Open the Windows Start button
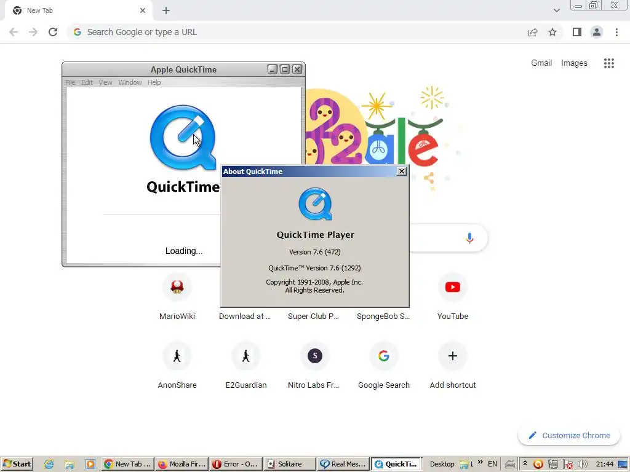The height and width of the screenshot is (472, 630). pyautogui.click(x=17, y=464)
